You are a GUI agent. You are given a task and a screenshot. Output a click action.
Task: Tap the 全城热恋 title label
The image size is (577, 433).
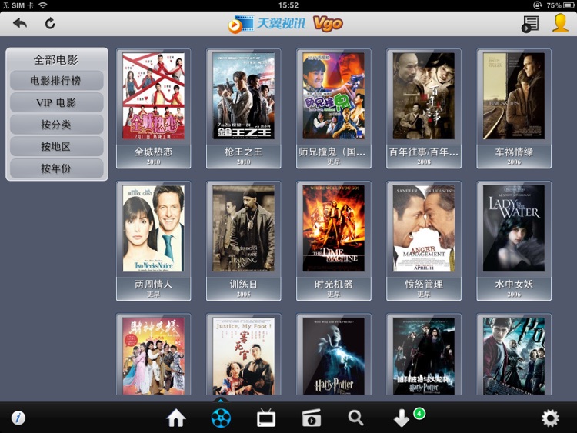[x=153, y=152]
